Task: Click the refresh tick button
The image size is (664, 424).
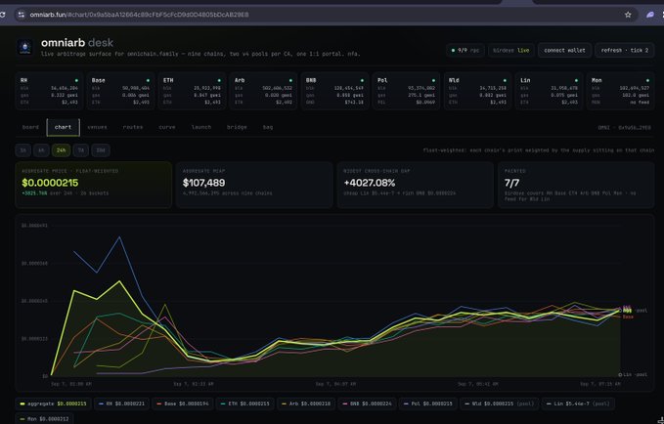Action: tap(625, 51)
